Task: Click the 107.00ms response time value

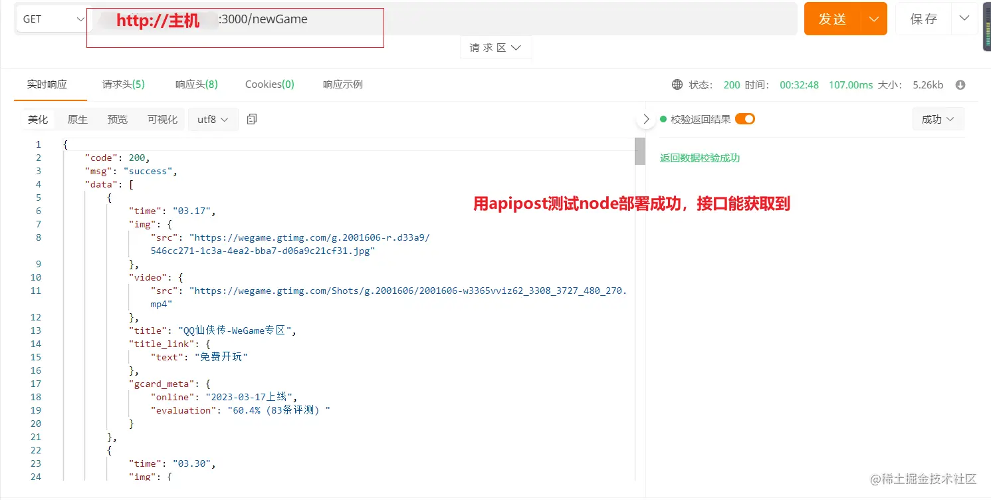Action: [x=851, y=85]
